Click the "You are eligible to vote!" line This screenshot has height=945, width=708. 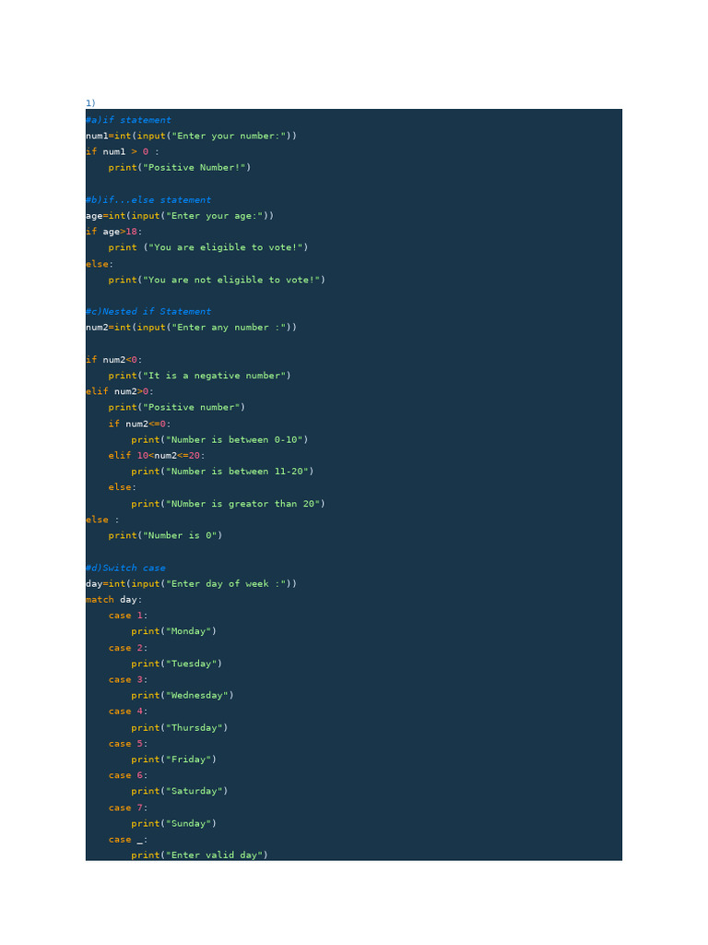click(207, 247)
